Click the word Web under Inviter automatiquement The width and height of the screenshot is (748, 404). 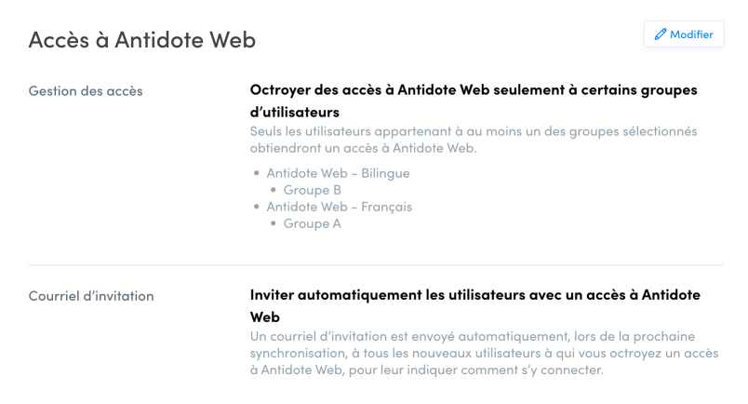tap(265, 317)
